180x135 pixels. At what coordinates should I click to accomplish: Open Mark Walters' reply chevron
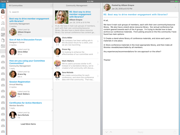pyautogui.click(x=98, y=64)
